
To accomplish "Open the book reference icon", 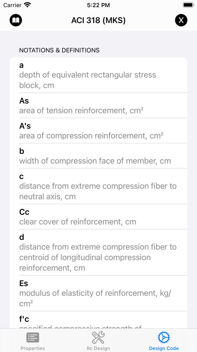I will [x=15, y=20].
